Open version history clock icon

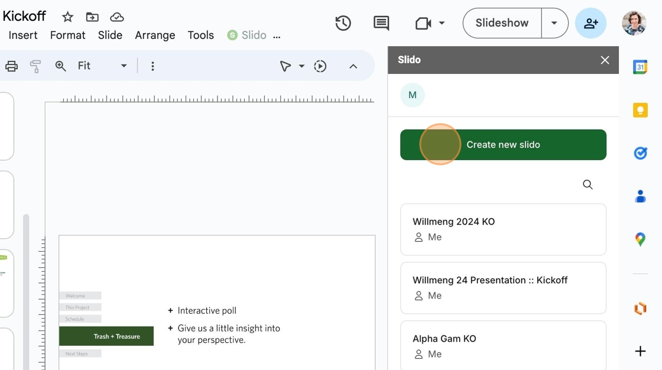pyautogui.click(x=343, y=23)
